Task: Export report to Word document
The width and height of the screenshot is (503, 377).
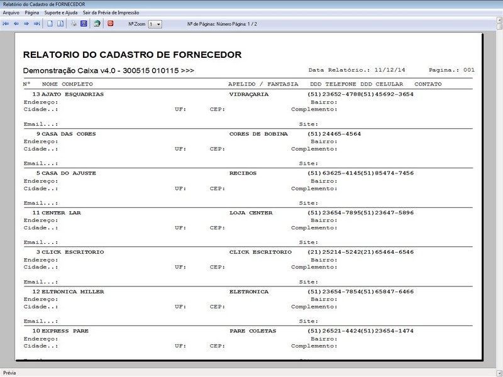Action: pyautogui.click(x=84, y=24)
